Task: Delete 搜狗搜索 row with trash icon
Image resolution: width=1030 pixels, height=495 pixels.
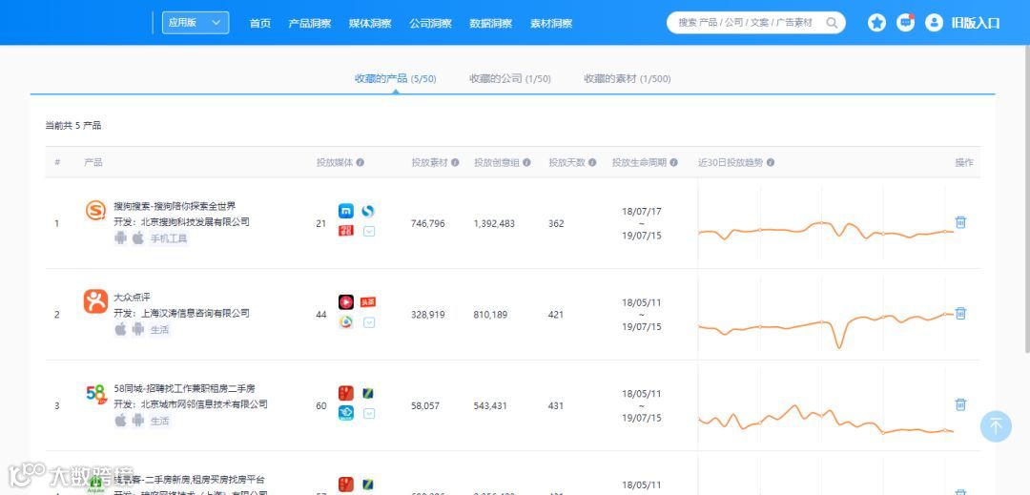Action: pos(960,222)
